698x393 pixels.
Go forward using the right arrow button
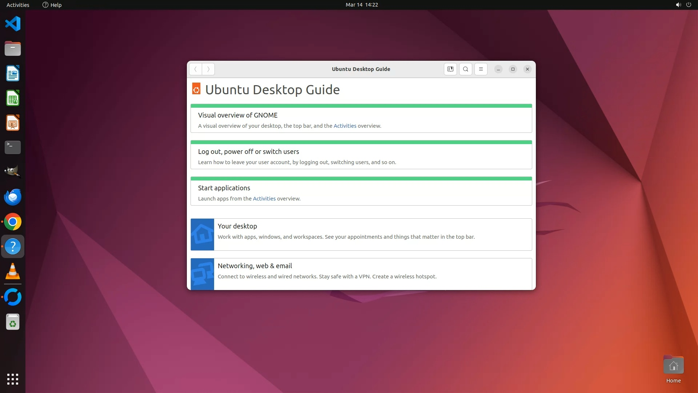click(x=208, y=69)
